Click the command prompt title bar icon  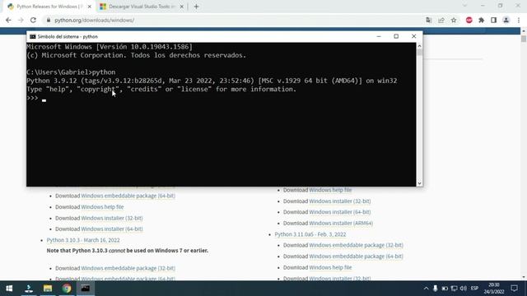32,36
